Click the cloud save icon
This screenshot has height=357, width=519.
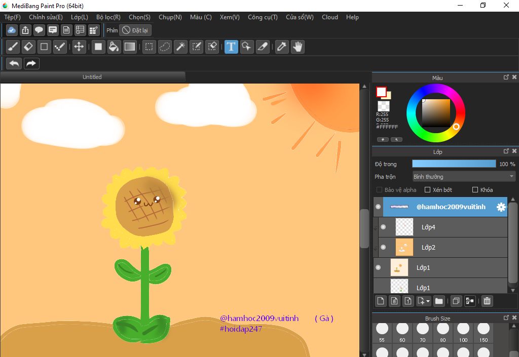click(x=12, y=30)
